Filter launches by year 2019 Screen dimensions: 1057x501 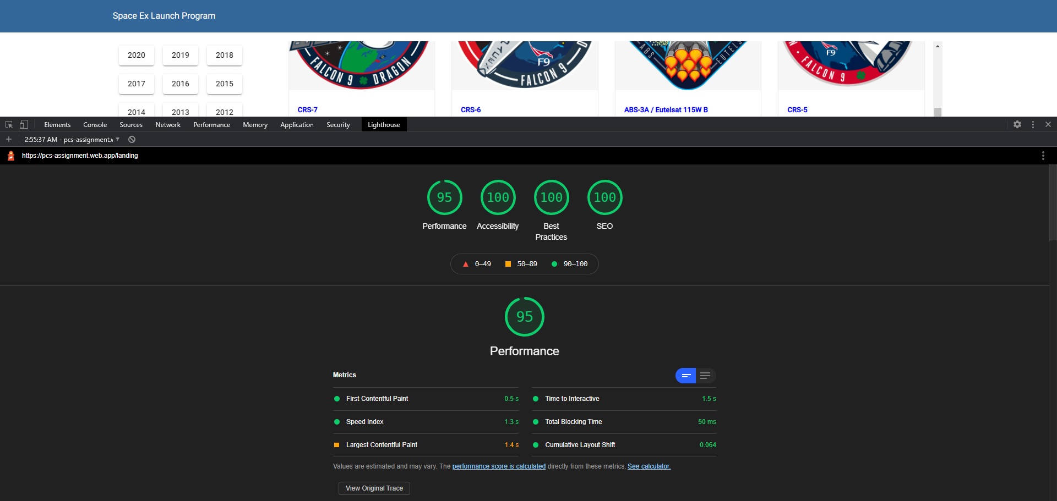(x=181, y=55)
